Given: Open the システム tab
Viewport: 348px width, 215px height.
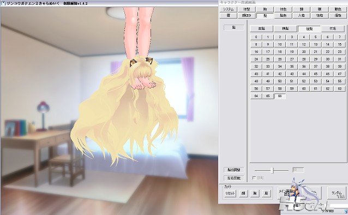Looking at the screenshot, I should click(229, 9).
